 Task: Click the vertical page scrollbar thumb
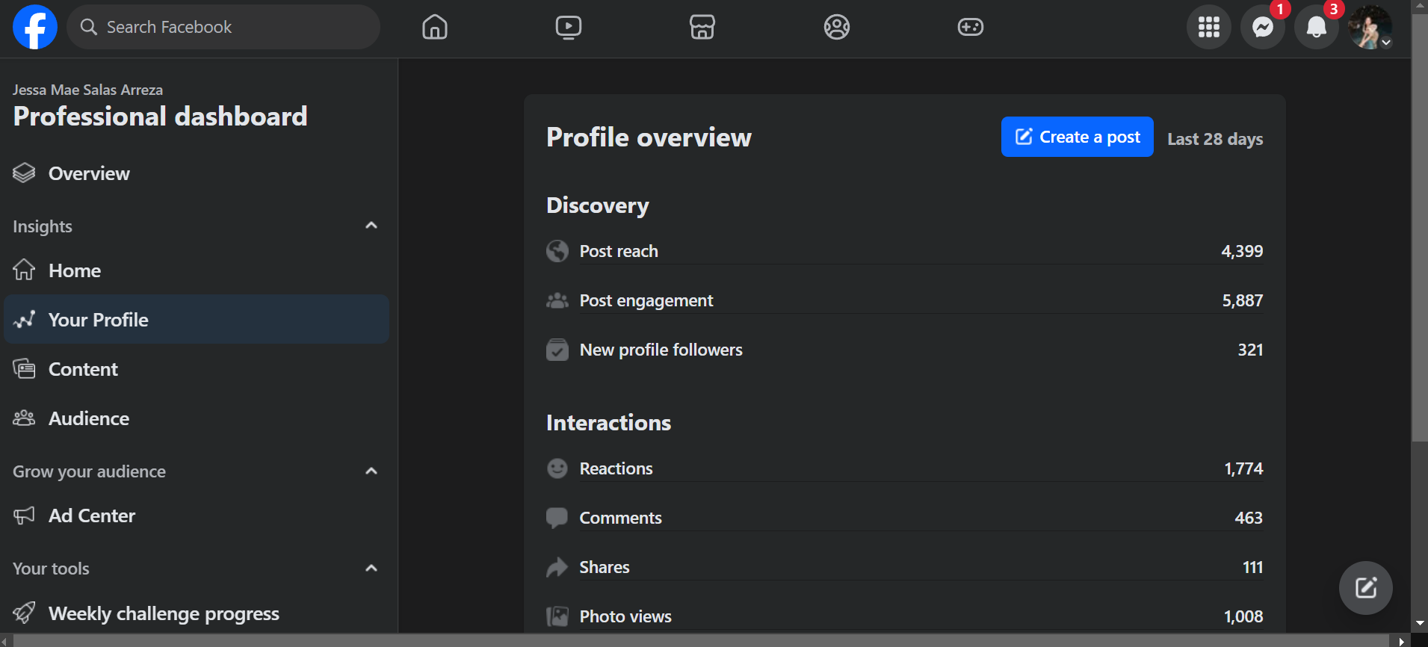click(1419, 224)
